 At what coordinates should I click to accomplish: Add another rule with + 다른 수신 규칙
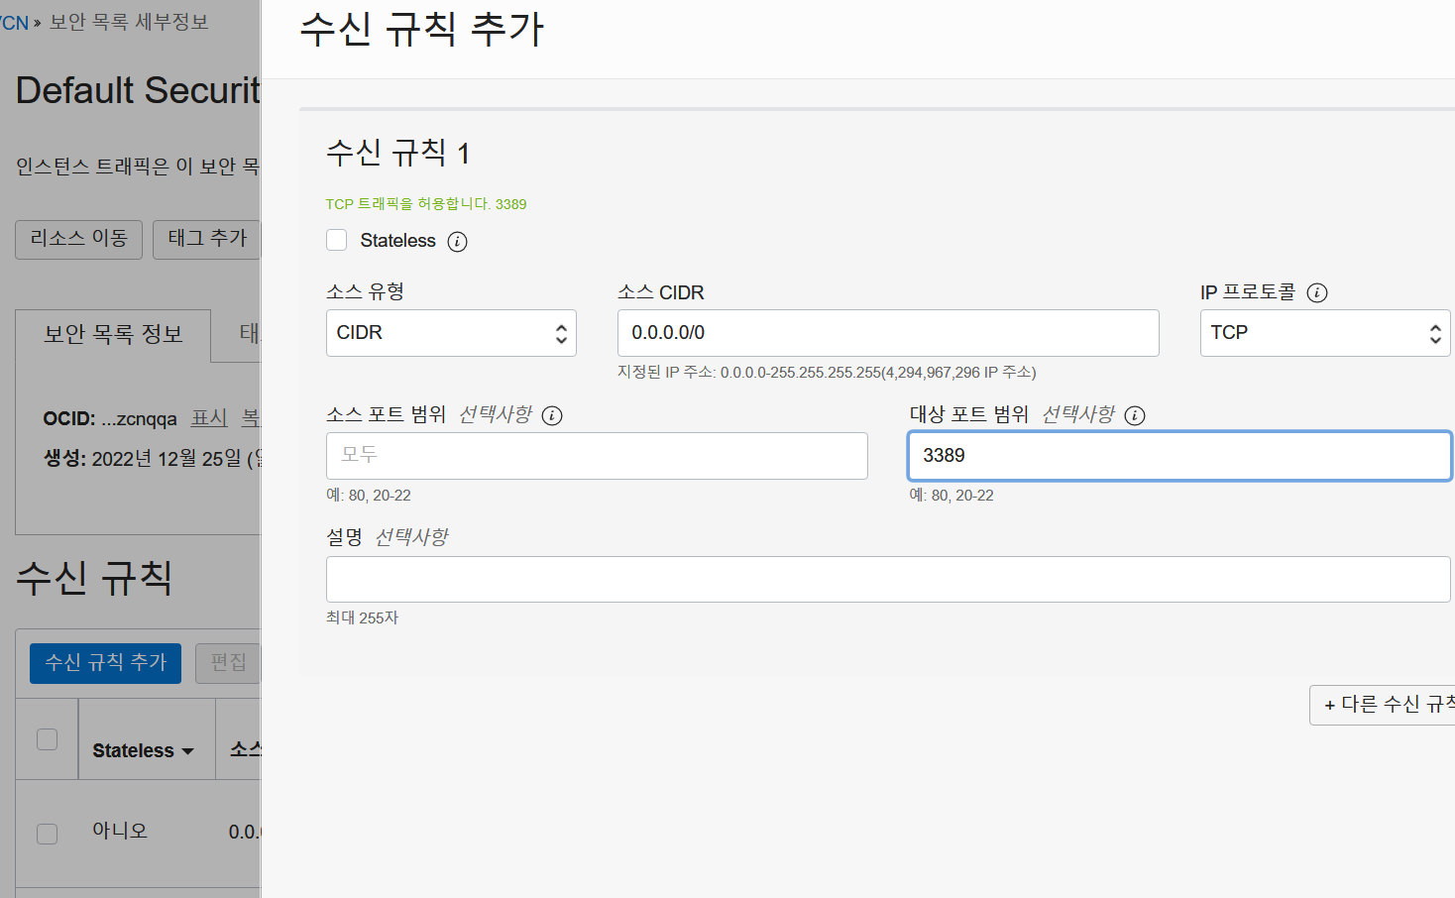tap(1382, 705)
